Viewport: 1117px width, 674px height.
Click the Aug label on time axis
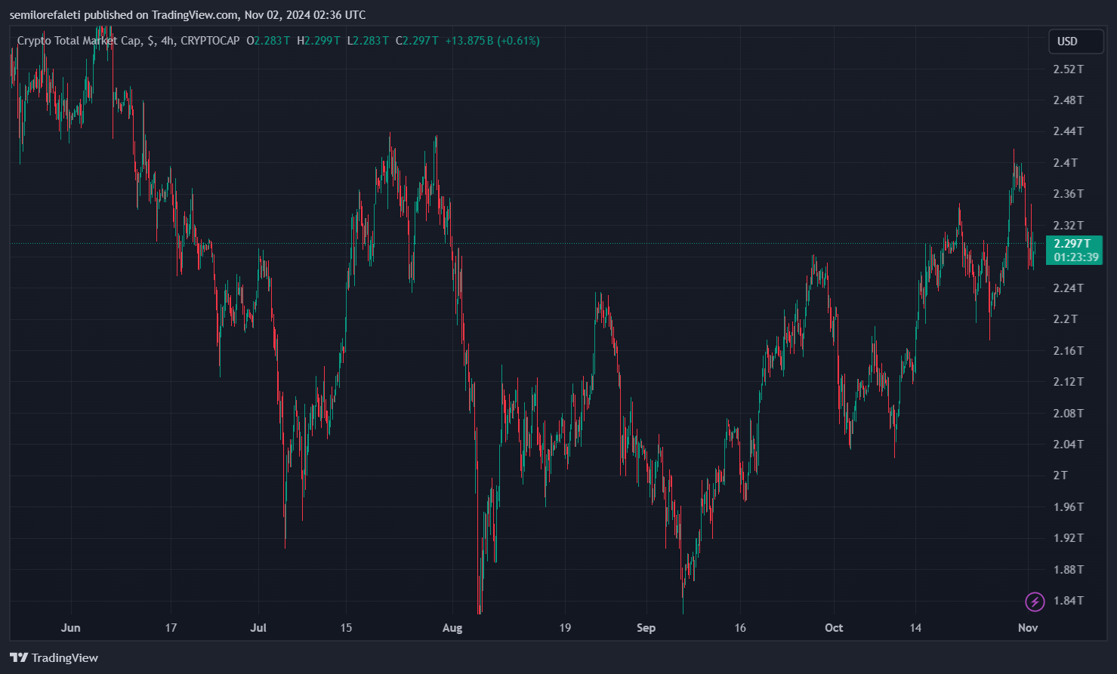coord(452,628)
